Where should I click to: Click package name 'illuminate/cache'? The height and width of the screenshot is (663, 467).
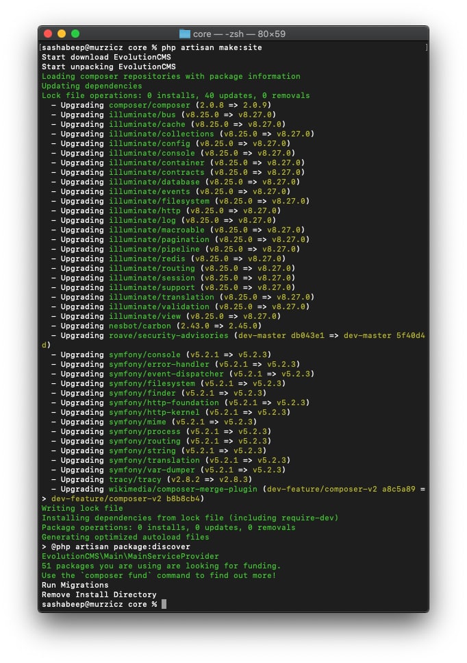point(147,124)
